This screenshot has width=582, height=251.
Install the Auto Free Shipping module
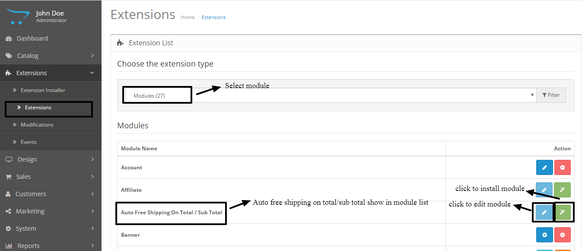pyautogui.click(x=563, y=212)
